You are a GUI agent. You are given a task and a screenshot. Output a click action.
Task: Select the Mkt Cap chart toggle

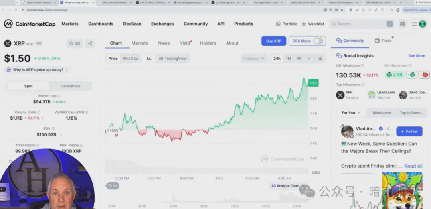(x=130, y=59)
